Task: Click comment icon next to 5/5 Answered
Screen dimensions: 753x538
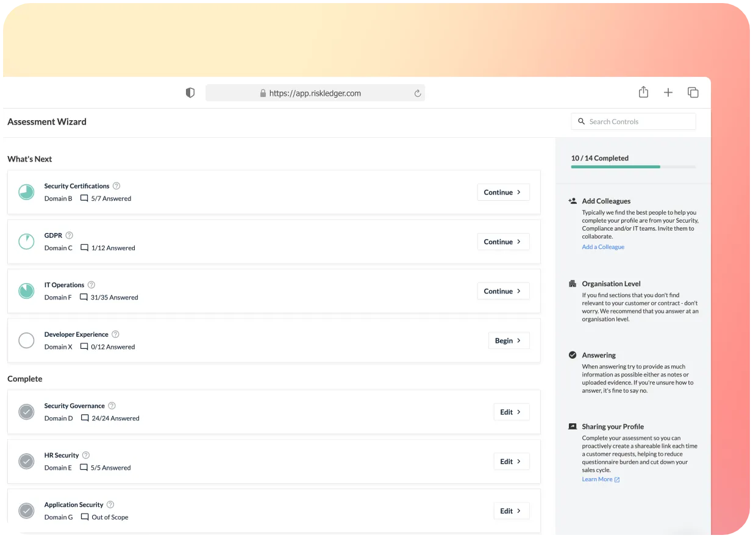Action: tap(85, 467)
